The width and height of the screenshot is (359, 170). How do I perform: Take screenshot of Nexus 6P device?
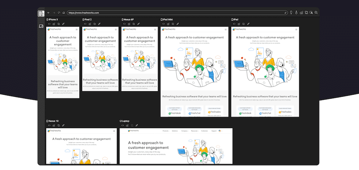tap(129, 24)
